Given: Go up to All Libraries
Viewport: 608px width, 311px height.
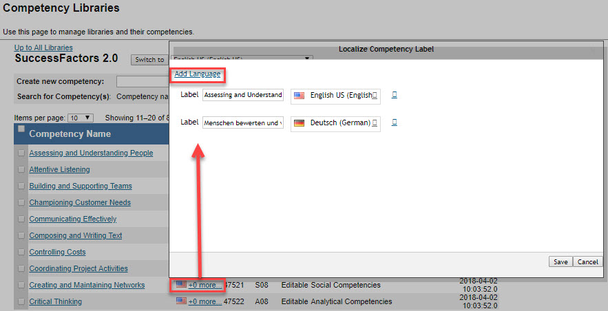Looking at the screenshot, I should click(43, 47).
